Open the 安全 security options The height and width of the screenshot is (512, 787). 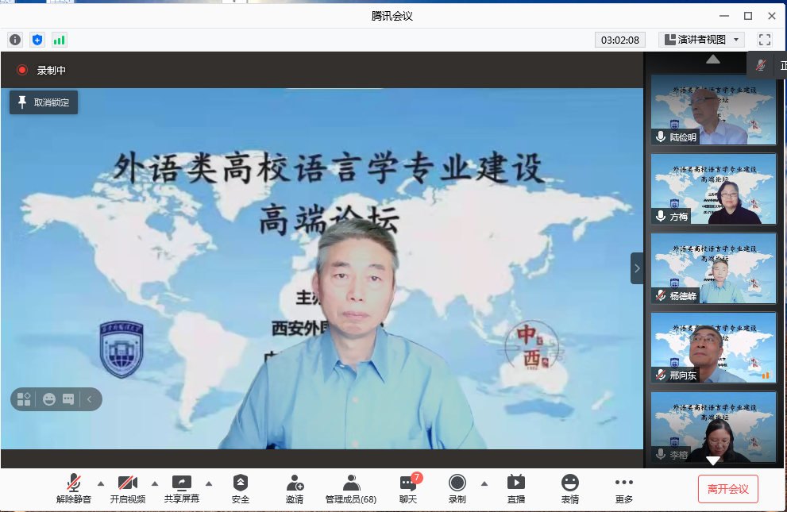pos(241,488)
